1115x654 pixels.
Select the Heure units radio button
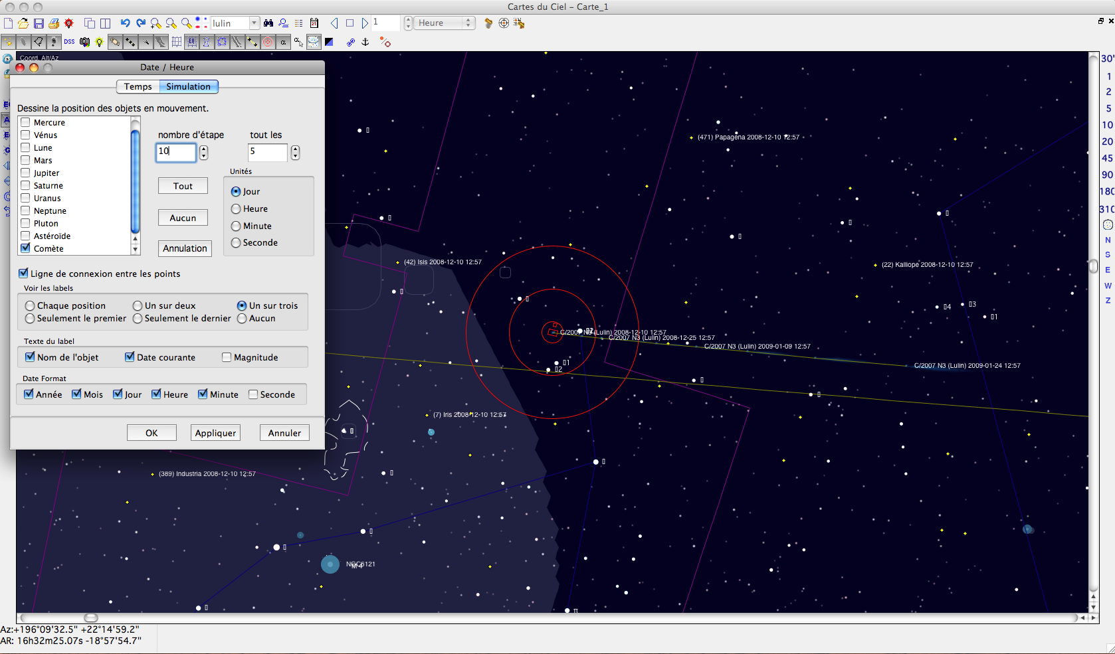point(236,208)
